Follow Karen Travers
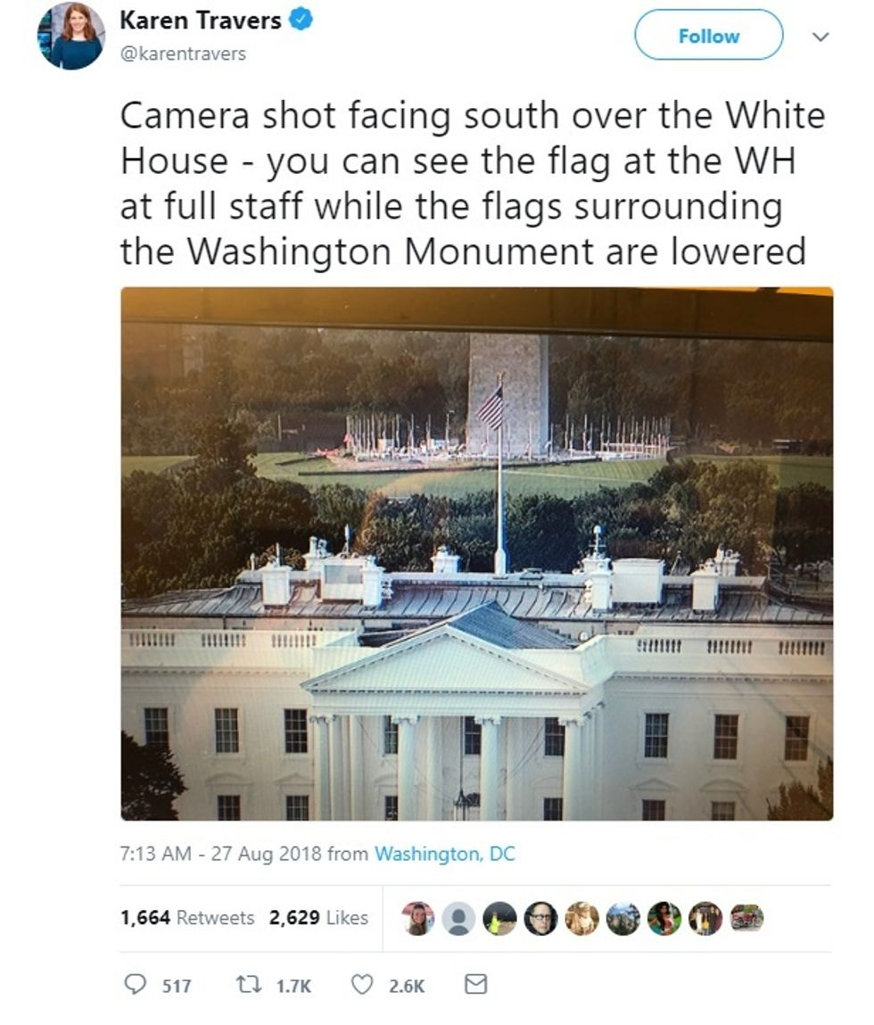The height and width of the screenshot is (1025, 874). [x=709, y=36]
